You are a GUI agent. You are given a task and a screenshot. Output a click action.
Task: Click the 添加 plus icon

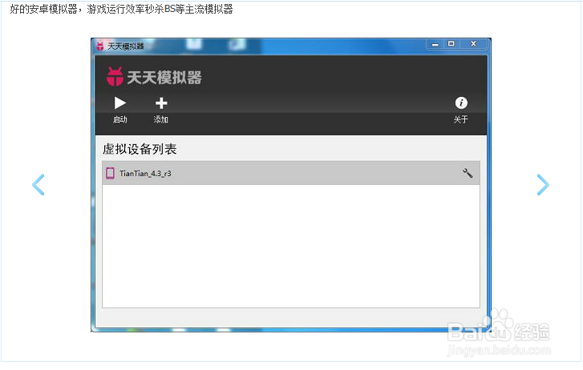tap(161, 103)
